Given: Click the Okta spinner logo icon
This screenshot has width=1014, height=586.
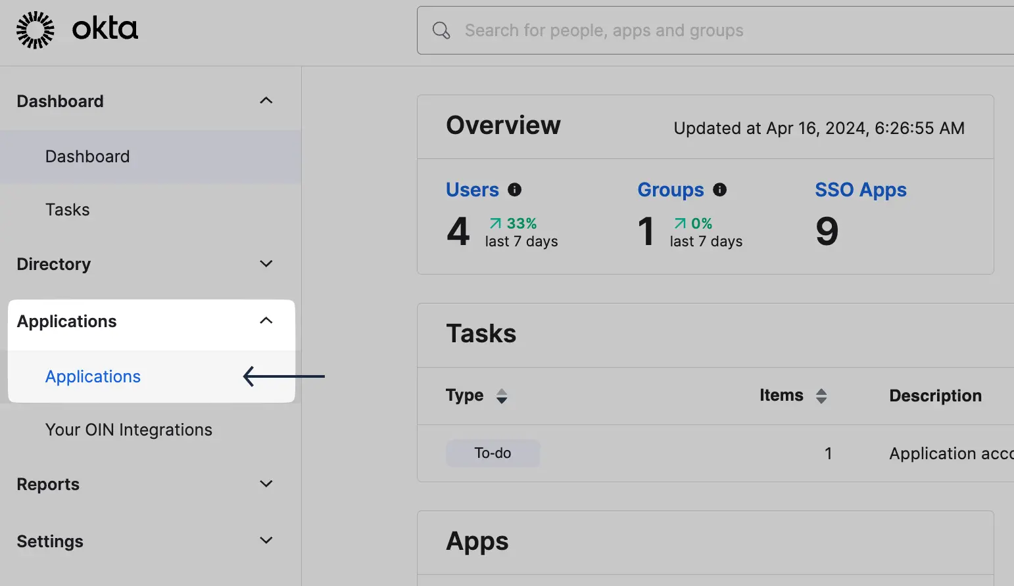Looking at the screenshot, I should tap(35, 29).
